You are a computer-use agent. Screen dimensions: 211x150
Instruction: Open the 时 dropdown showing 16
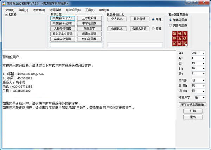(198, 69)
